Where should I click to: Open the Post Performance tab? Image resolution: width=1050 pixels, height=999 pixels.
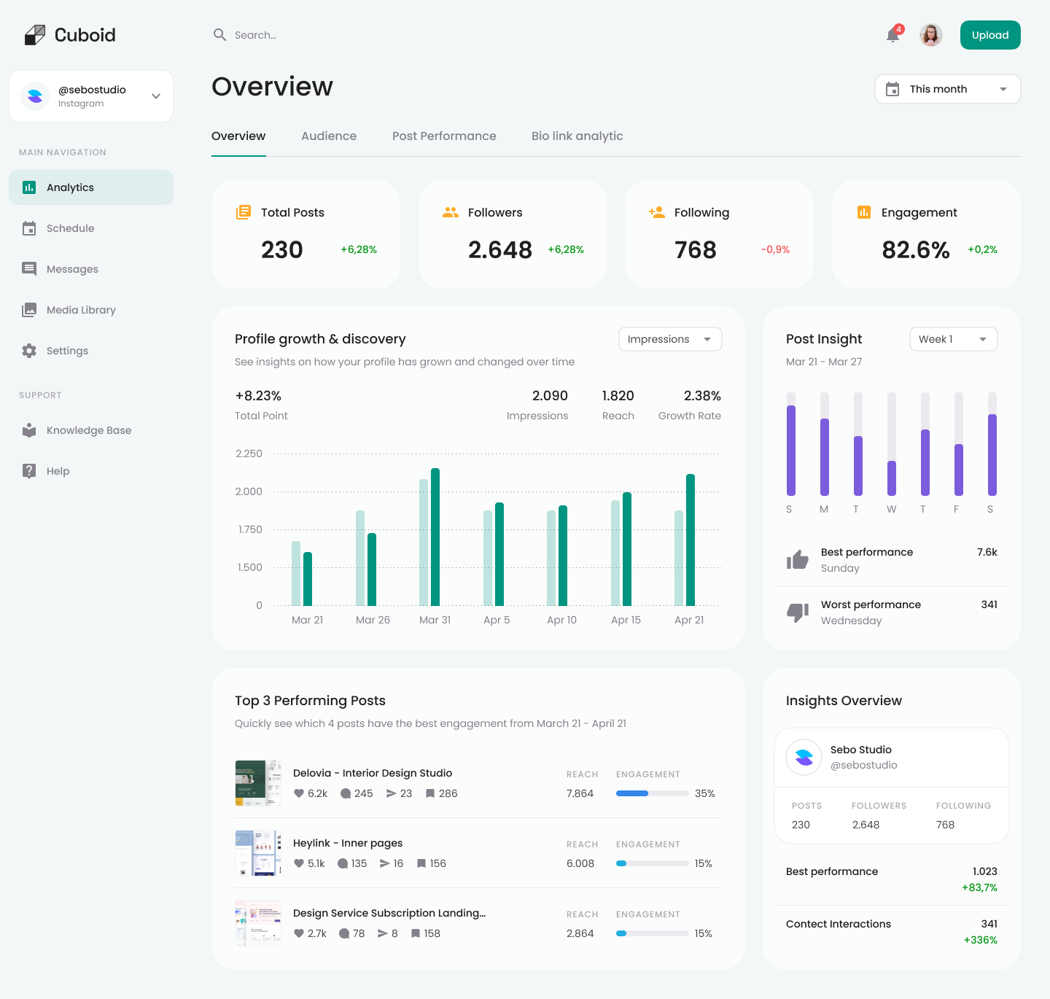click(x=444, y=136)
